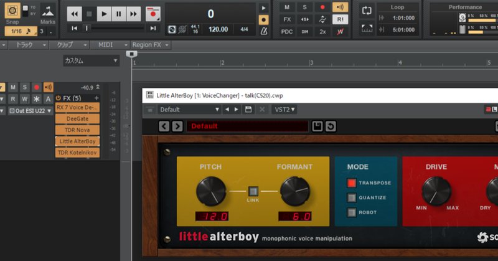Click the R! automation read button
The height and width of the screenshot is (261, 498).
[340, 19]
